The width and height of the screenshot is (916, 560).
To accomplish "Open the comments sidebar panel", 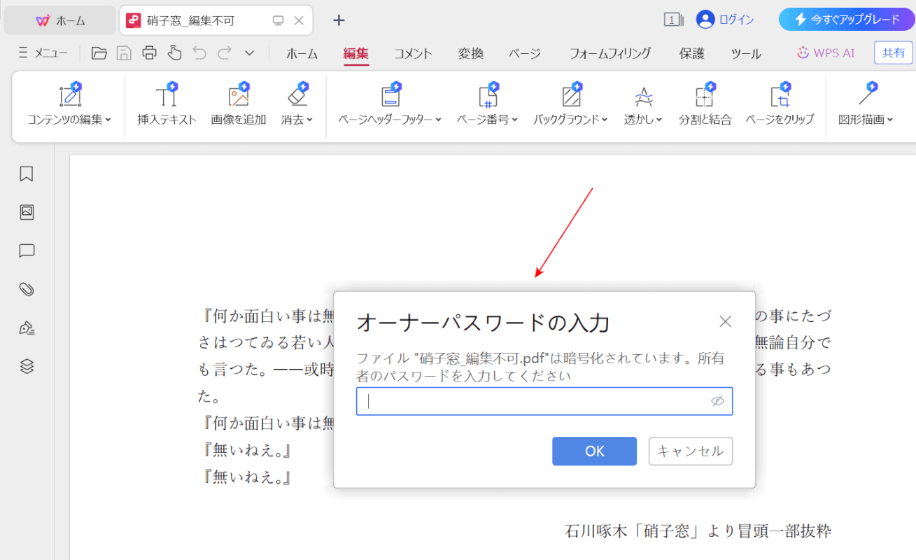I will point(27,251).
